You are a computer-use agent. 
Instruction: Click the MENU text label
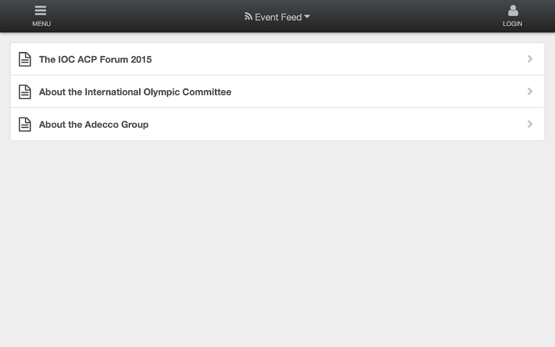(x=42, y=24)
